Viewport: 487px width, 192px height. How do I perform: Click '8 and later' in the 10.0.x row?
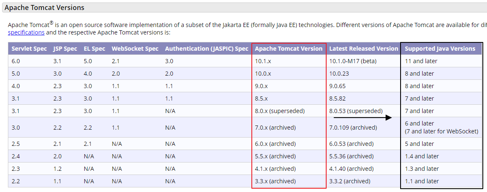pyautogui.click(x=419, y=74)
